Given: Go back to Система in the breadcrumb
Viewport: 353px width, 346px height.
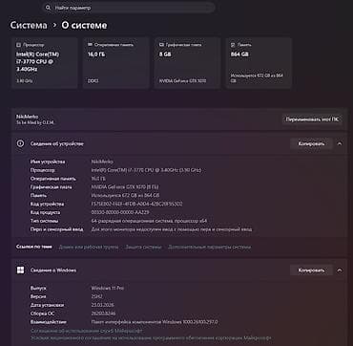Looking at the screenshot, I should click(x=29, y=25).
